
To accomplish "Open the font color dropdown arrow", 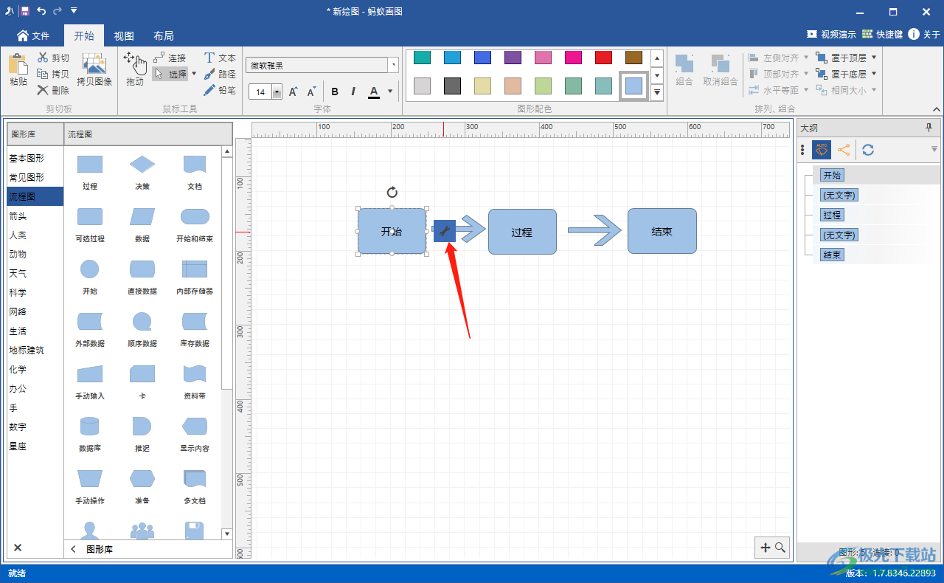I will pyautogui.click(x=390, y=92).
